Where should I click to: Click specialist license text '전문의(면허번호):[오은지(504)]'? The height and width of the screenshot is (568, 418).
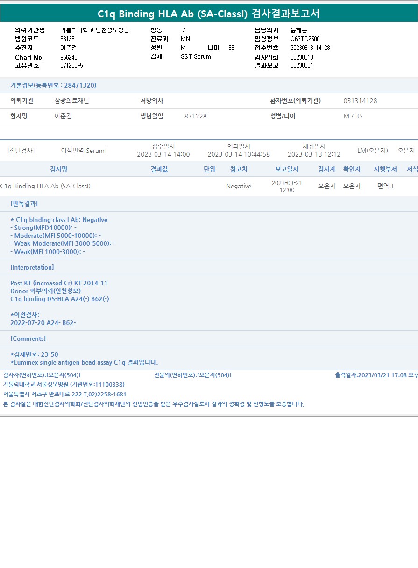point(192,375)
